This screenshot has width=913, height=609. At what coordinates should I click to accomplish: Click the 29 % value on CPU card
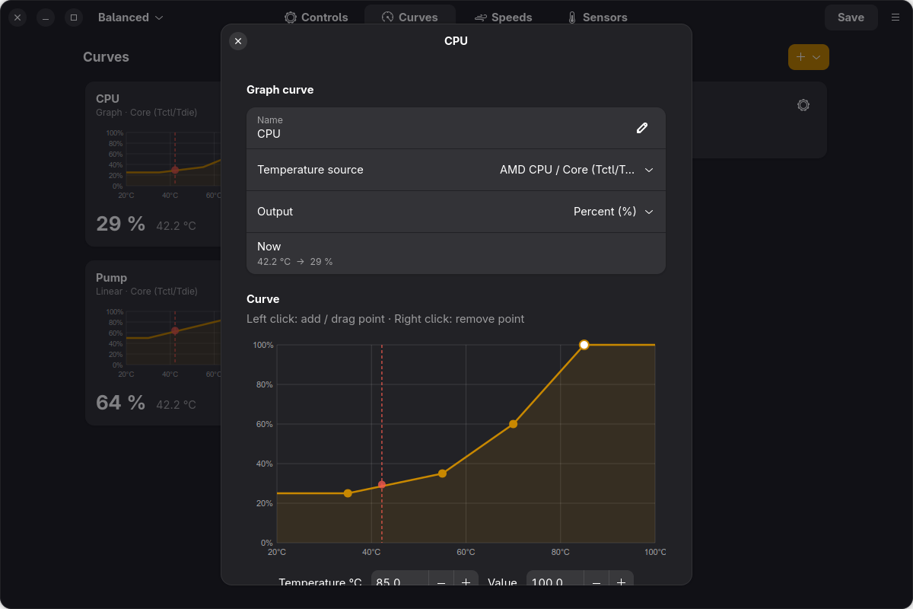(120, 224)
